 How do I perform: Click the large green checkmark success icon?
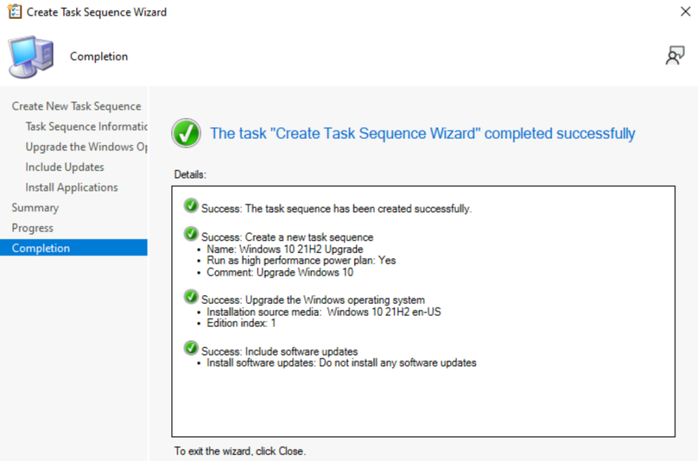pyautogui.click(x=186, y=133)
